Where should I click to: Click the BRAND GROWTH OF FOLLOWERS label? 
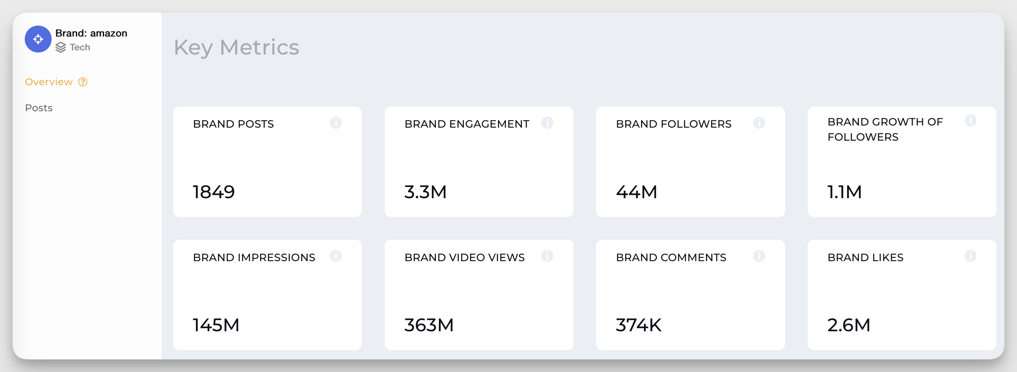pyautogui.click(x=885, y=129)
